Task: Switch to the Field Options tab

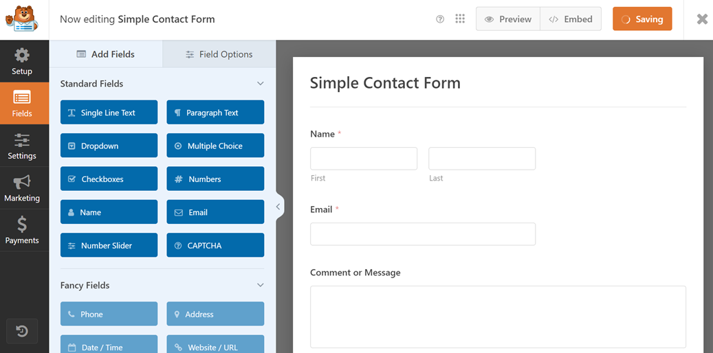Action: point(219,54)
